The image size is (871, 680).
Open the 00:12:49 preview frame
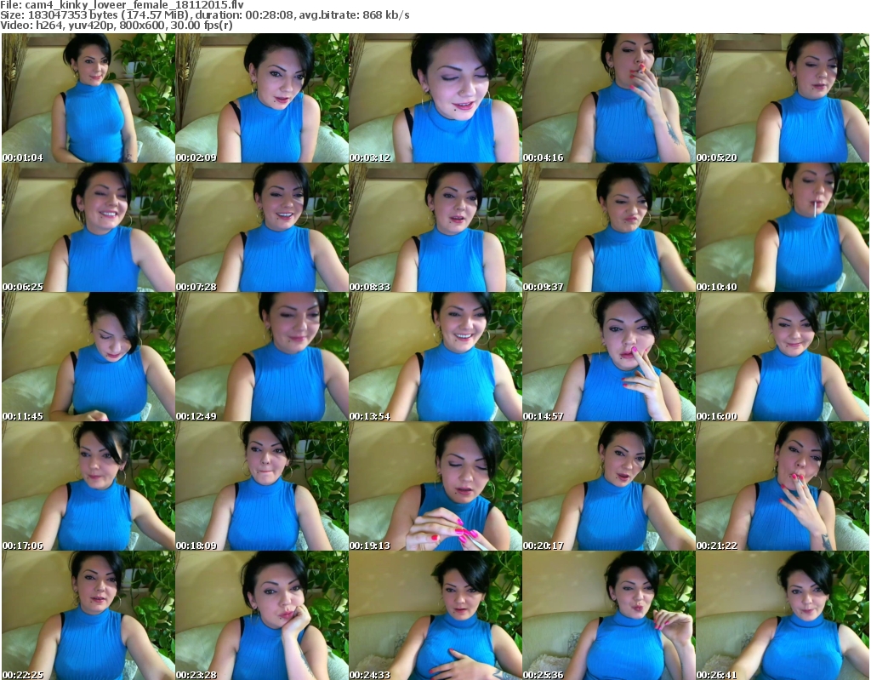tap(262, 357)
